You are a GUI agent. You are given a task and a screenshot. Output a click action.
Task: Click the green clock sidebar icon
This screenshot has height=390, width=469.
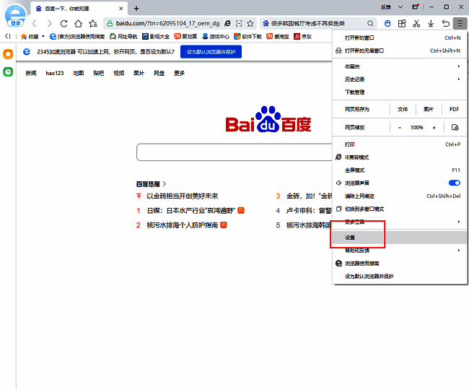[x=8, y=71]
